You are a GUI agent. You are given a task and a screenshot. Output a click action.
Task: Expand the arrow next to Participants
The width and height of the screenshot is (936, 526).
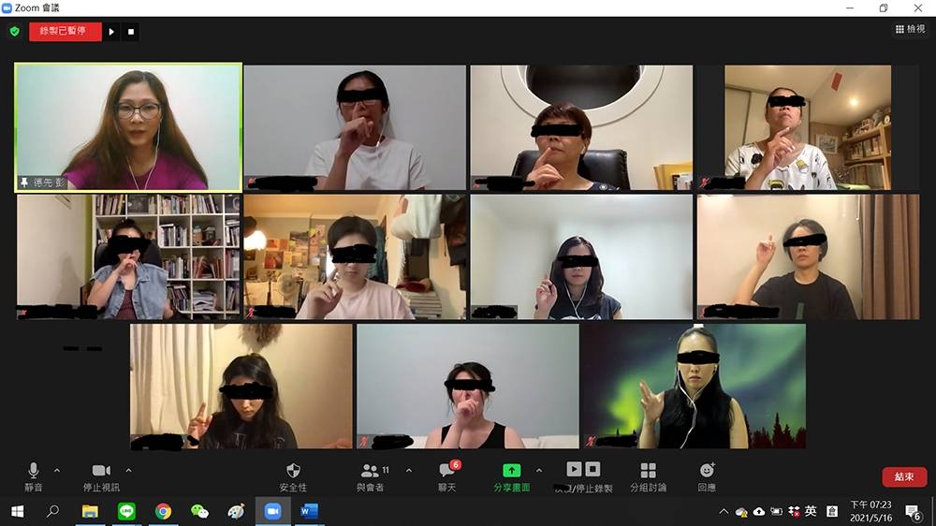409,470
